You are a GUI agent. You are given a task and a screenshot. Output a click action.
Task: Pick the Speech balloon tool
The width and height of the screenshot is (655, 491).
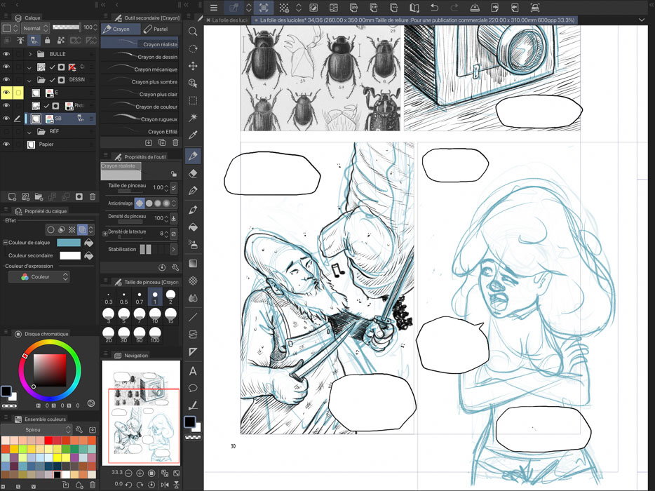193,388
